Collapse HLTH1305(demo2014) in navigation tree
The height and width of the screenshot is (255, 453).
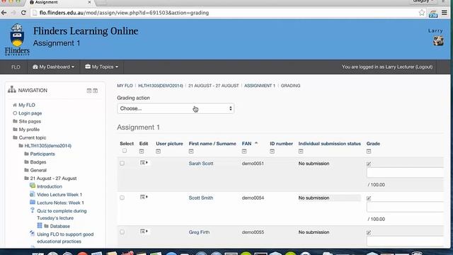pos(21,146)
